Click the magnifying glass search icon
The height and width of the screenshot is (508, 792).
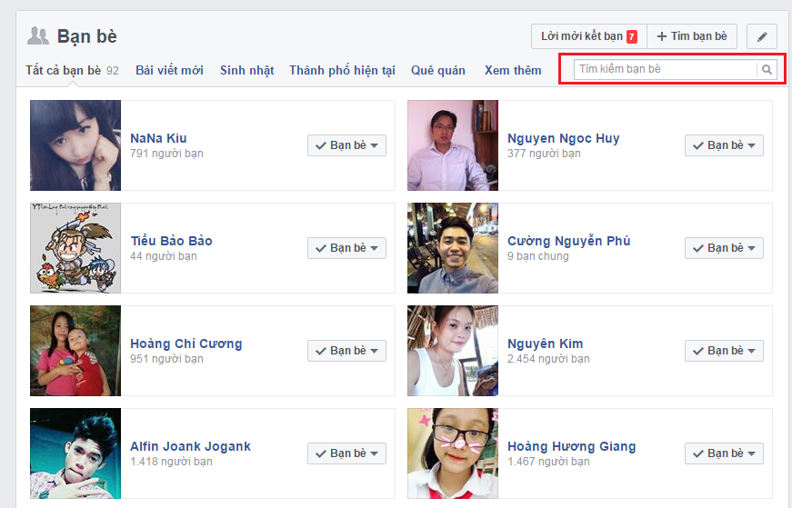(767, 69)
